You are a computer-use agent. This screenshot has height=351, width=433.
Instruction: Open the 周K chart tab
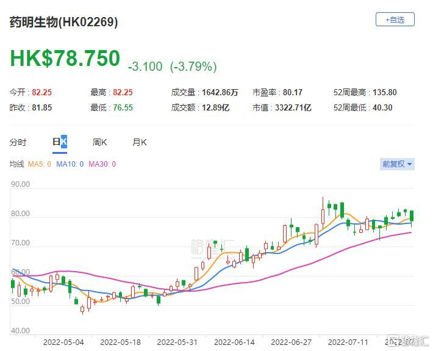[x=99, y=142]
